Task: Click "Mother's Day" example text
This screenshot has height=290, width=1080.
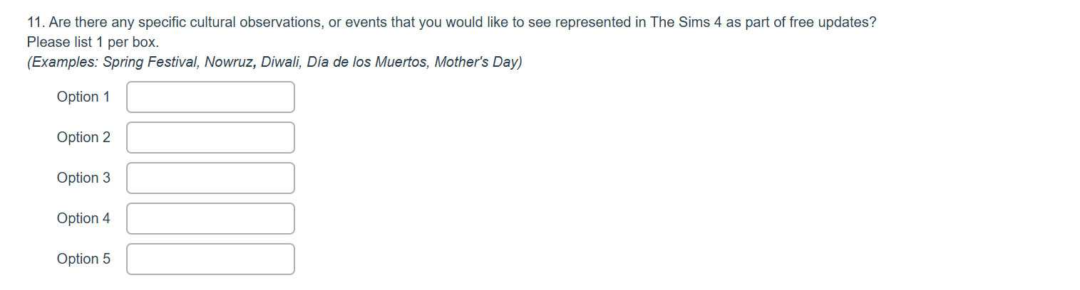Action: point(475,63)
